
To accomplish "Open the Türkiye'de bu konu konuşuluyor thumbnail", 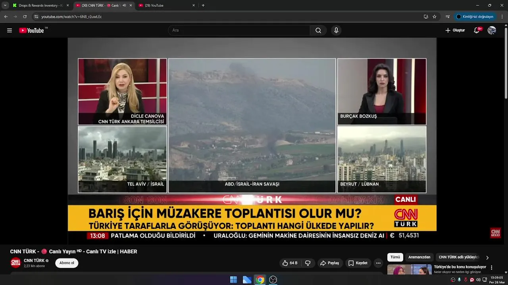I will point(410,270).
